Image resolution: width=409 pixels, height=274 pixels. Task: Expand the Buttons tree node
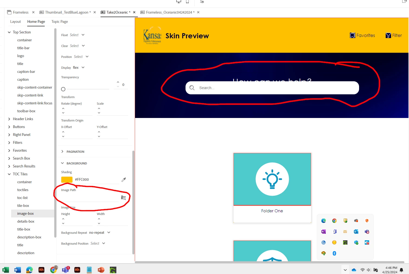(9, 127)
